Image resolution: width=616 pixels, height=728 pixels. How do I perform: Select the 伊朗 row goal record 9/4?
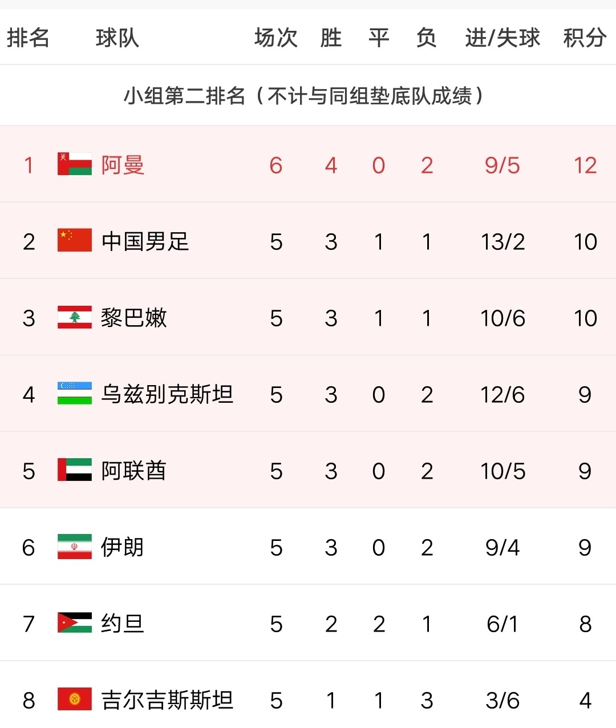[502, 548]
